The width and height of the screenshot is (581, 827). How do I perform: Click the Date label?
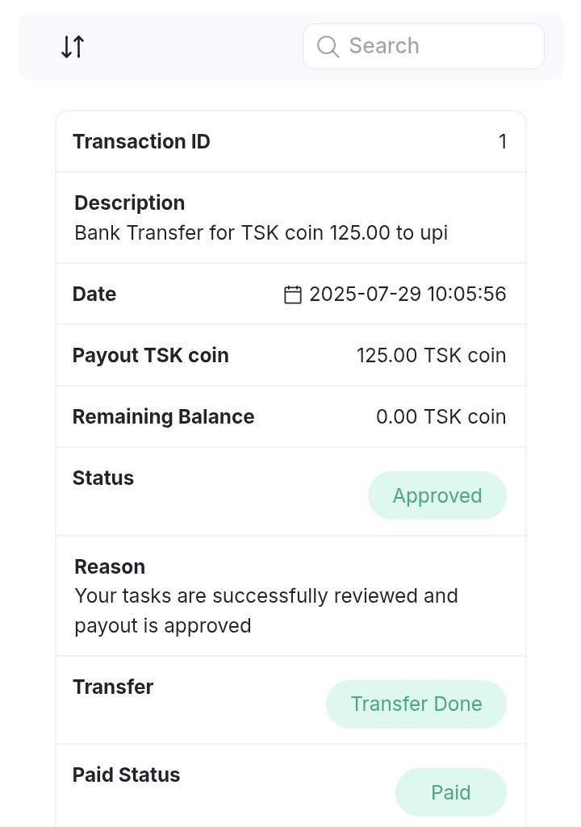coord(94,294)
